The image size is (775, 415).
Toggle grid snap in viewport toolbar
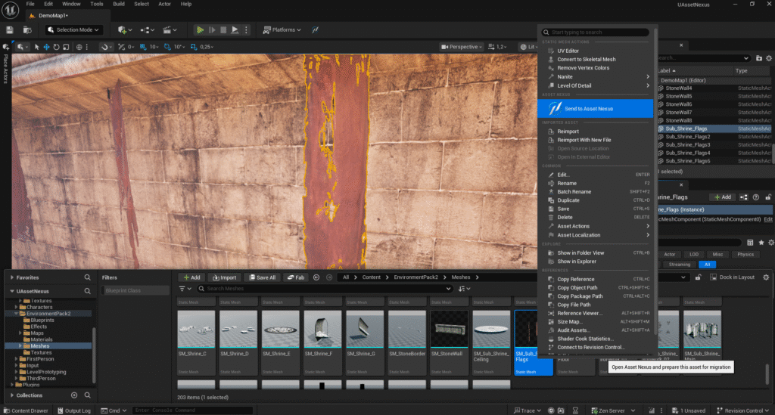[142, 47]
